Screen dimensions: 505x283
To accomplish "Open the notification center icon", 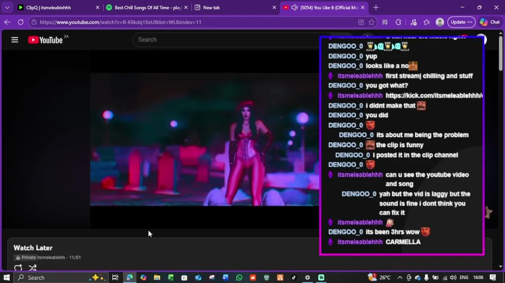I will (493, 277).
